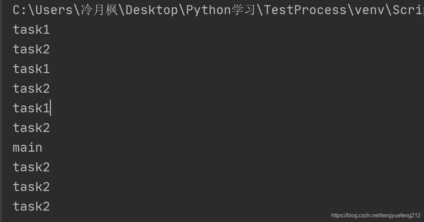Click "Python学习" in the console path
Viewport: 424px width, 222px height.
221,10
